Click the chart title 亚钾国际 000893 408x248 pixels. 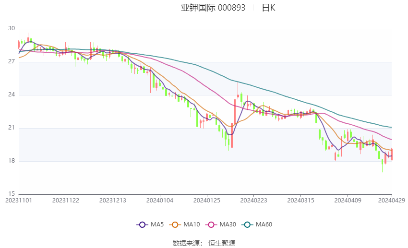click(x=213, y=8)
